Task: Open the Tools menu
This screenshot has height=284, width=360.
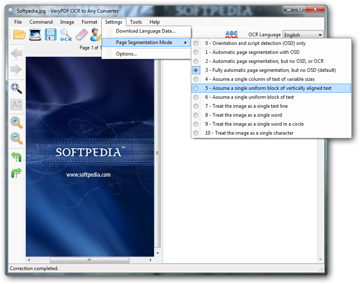Action: (x=136, y=22)
